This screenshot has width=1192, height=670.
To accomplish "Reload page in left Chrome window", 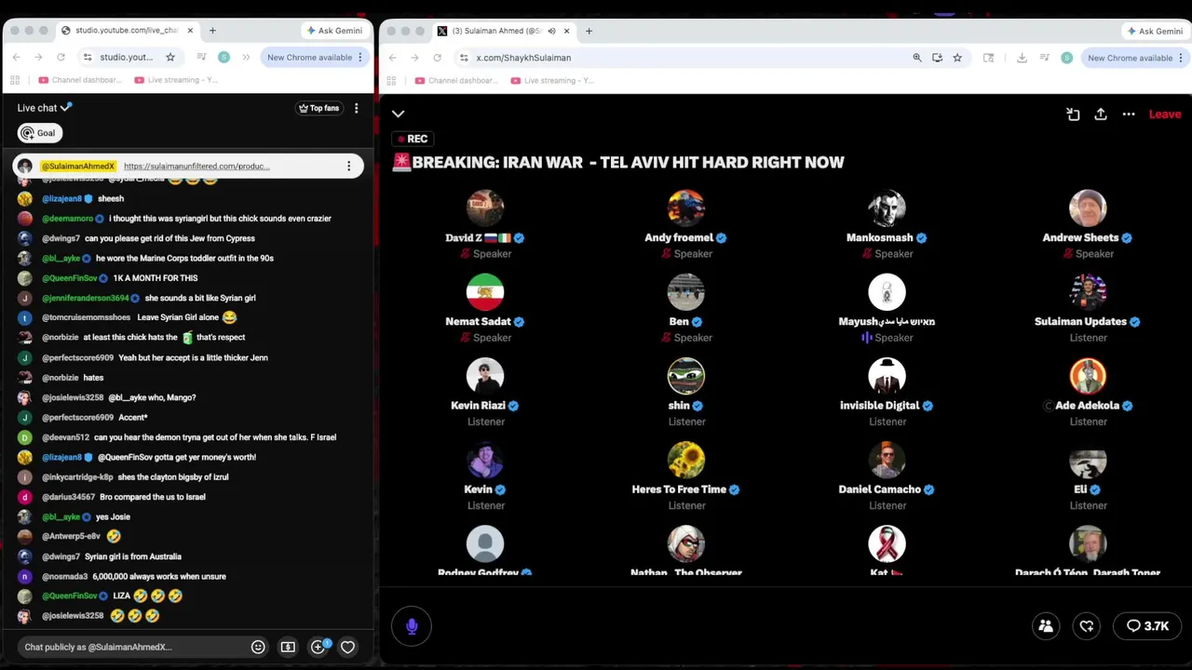I will point(61,58).
